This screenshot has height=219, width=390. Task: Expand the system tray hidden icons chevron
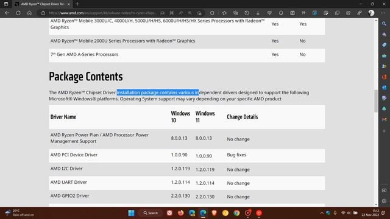pos(322,213)
